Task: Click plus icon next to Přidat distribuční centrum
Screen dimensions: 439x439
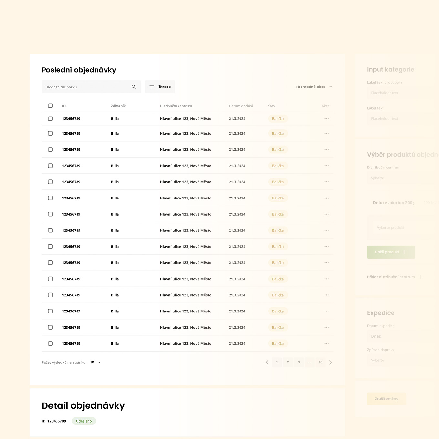Action: 420,277
